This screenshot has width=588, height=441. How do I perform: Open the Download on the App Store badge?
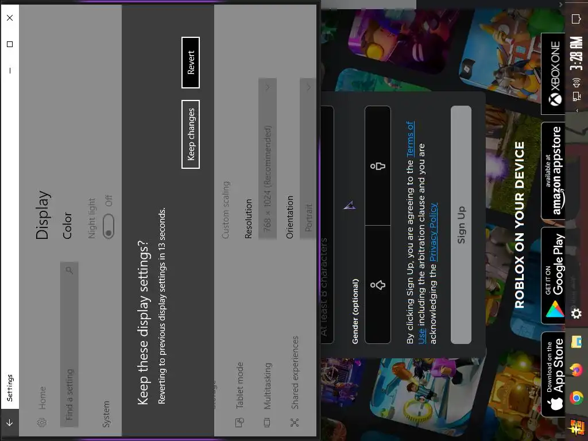tap(553, 374)
